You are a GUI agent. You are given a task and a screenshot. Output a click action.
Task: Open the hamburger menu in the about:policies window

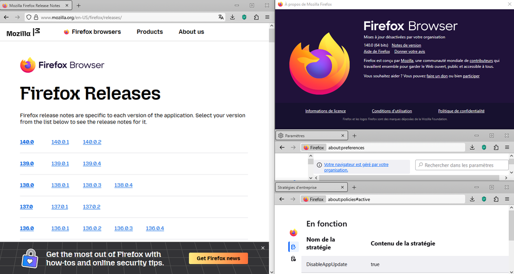tap(507, 199)
